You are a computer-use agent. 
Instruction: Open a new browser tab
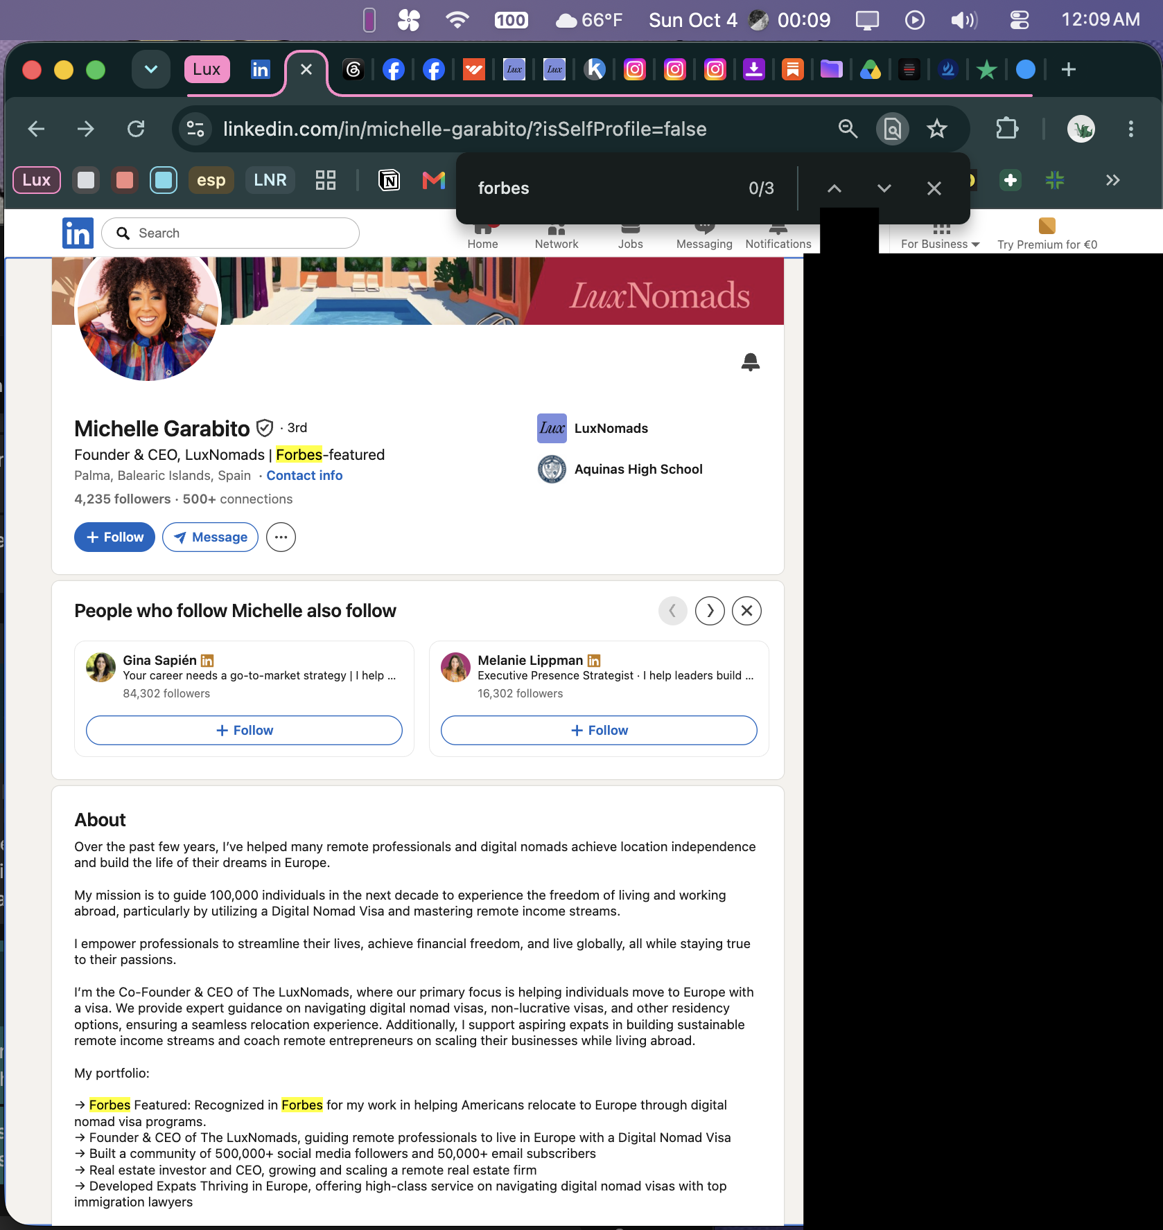[1069, 69]
